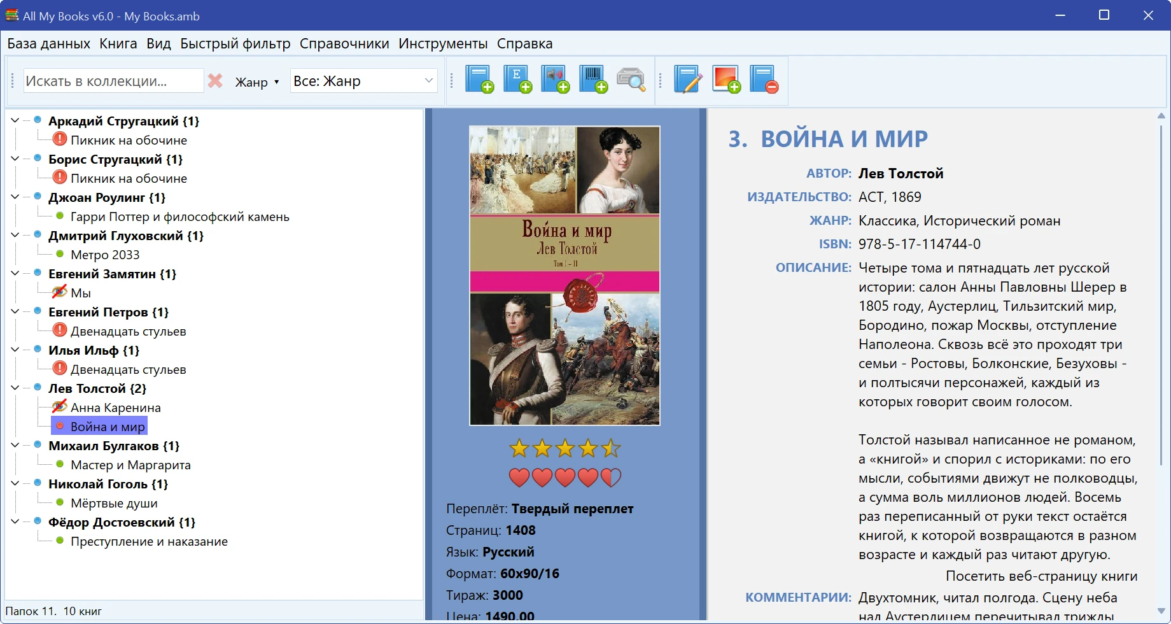Open the База данных menu
The height and width of the screenshot is (624, 1171).
pos(48,44)
